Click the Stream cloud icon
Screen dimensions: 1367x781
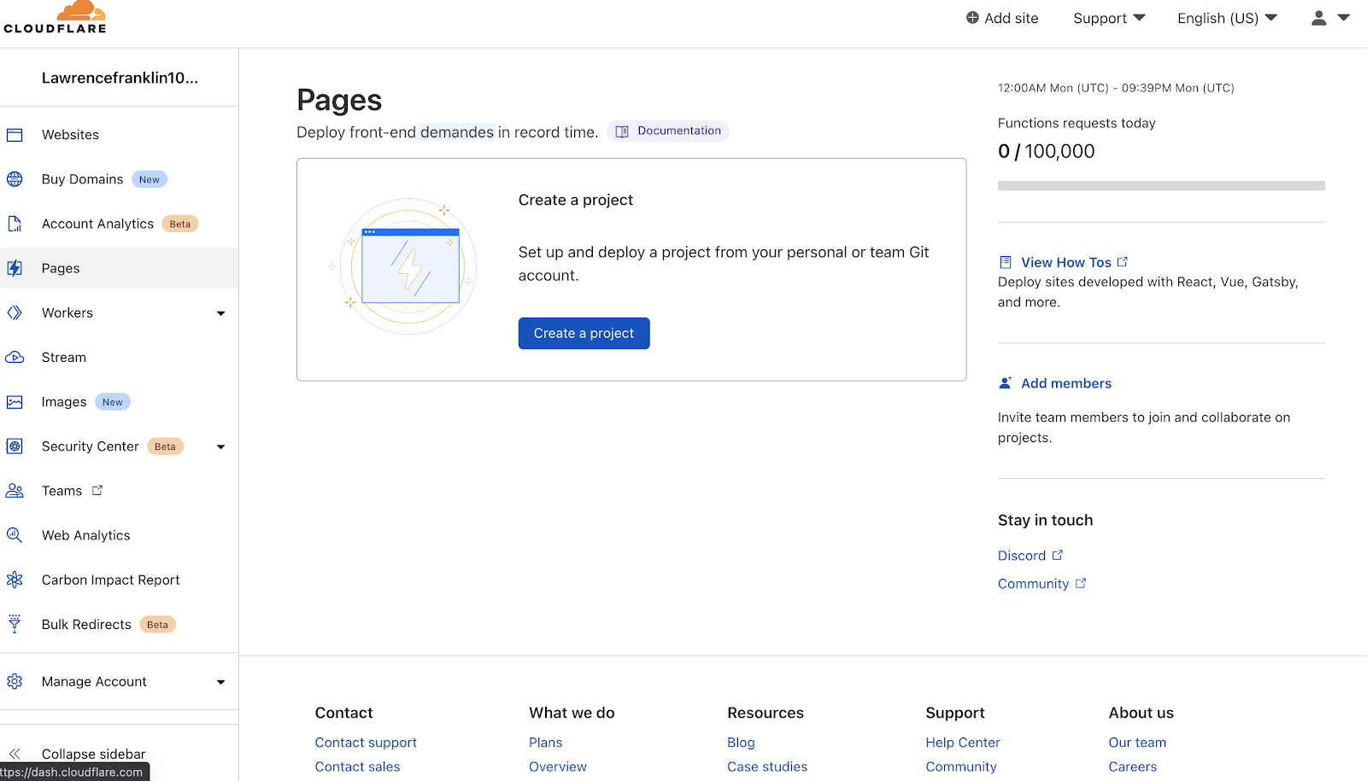click(x=15, y=358)
